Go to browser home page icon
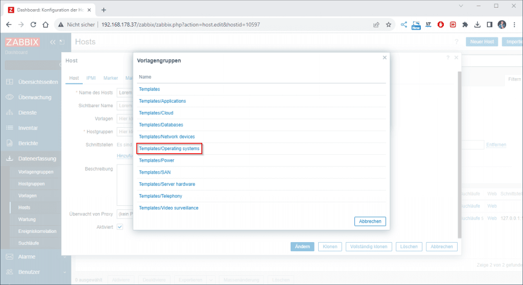The width and height of the screenshot is (523, 285). 45,25
